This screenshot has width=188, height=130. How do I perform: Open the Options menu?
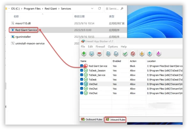coord(113,47)
